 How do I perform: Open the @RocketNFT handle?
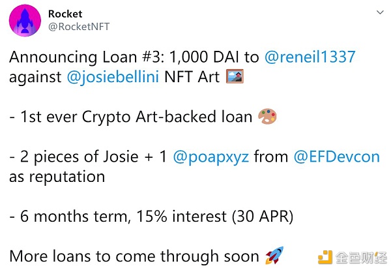point(79,27)
